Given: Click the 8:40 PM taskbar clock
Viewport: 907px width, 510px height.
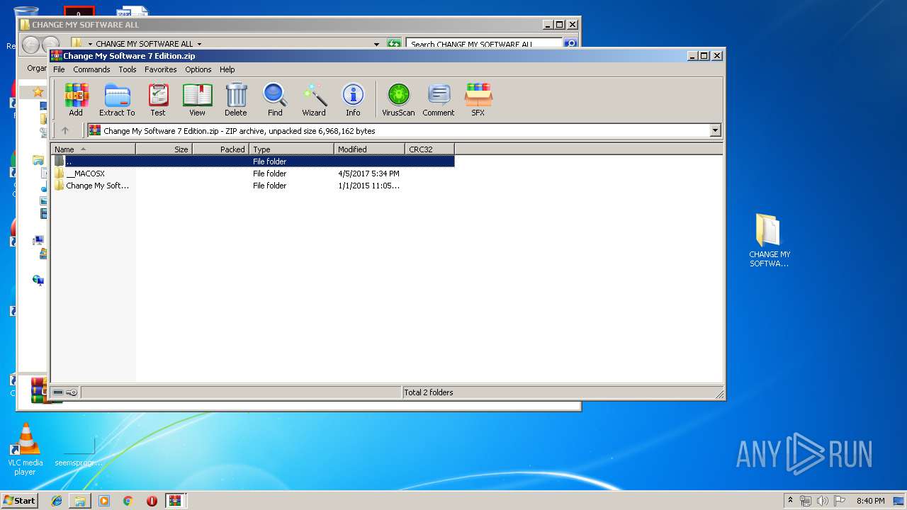Looking at the screenshot, I should [x=870, y=501].
